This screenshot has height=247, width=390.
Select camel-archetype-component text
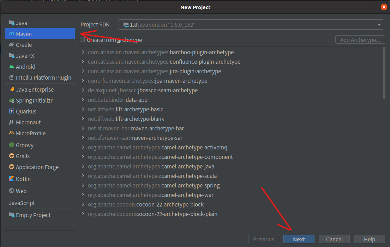tap(197, 157)
